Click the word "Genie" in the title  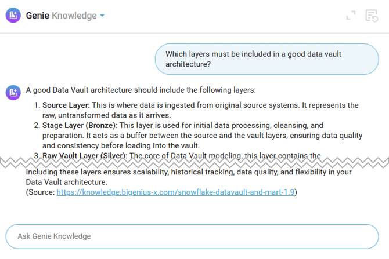click(x=38, y=16)
